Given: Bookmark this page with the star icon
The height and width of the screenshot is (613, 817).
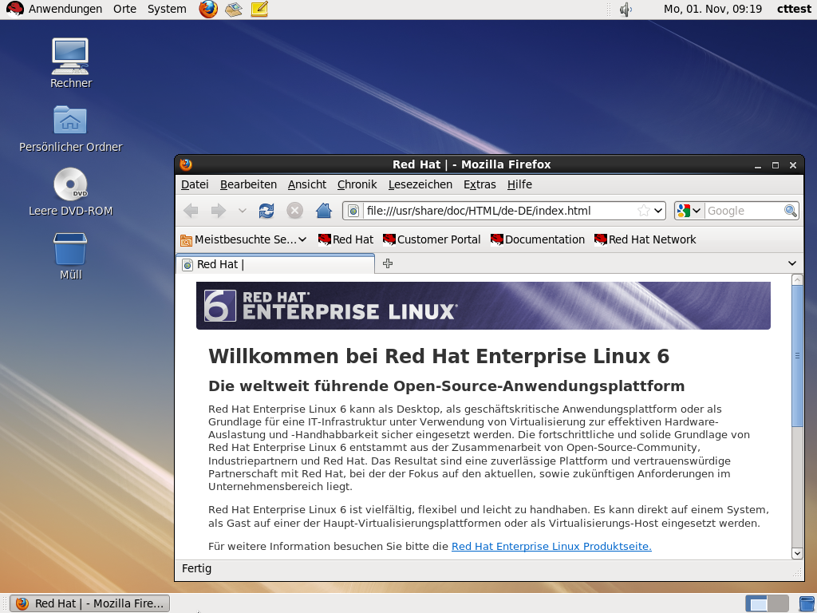Looking at the screenshot, I should [644, 211].
